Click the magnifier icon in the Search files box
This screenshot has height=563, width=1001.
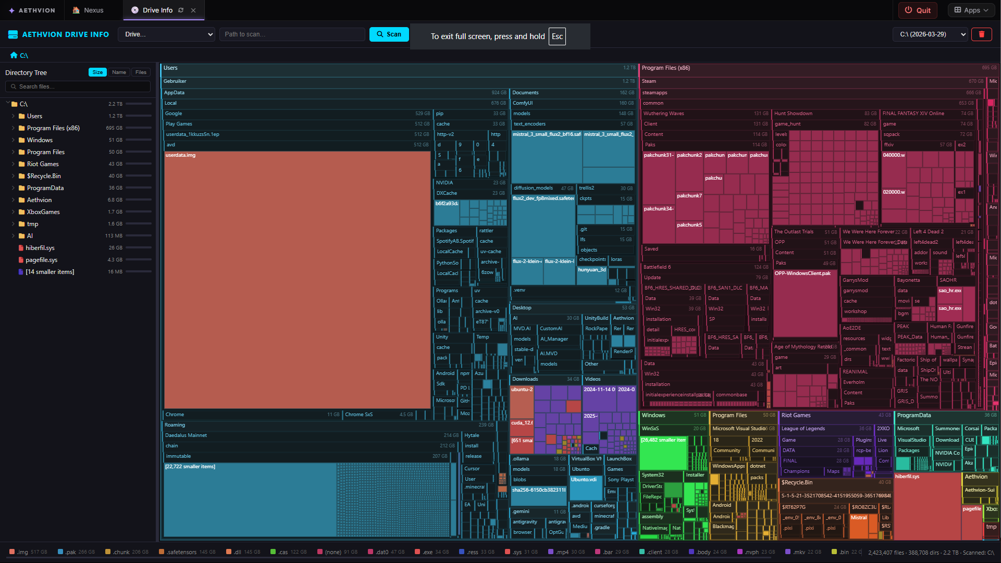pos(13,86)
